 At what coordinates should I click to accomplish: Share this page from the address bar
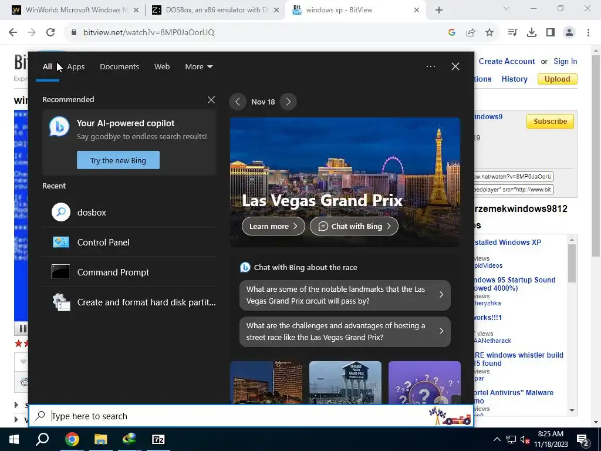click(471, 33)
